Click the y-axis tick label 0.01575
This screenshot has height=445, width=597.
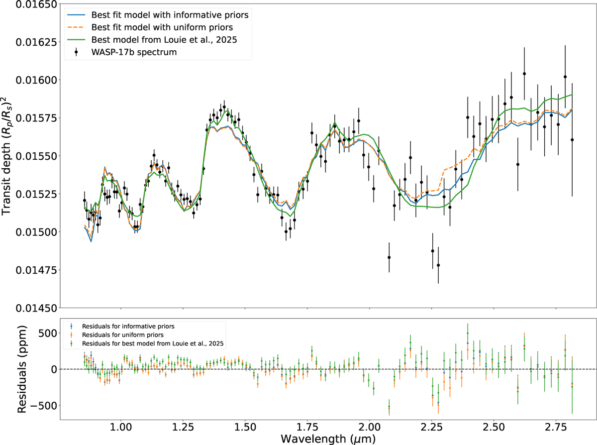(x=36, y=118)
